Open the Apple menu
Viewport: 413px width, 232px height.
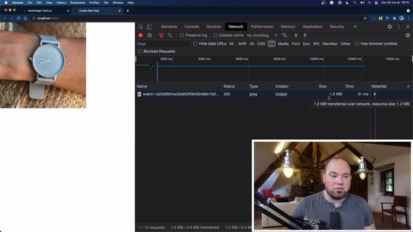(x=6, y=3)
